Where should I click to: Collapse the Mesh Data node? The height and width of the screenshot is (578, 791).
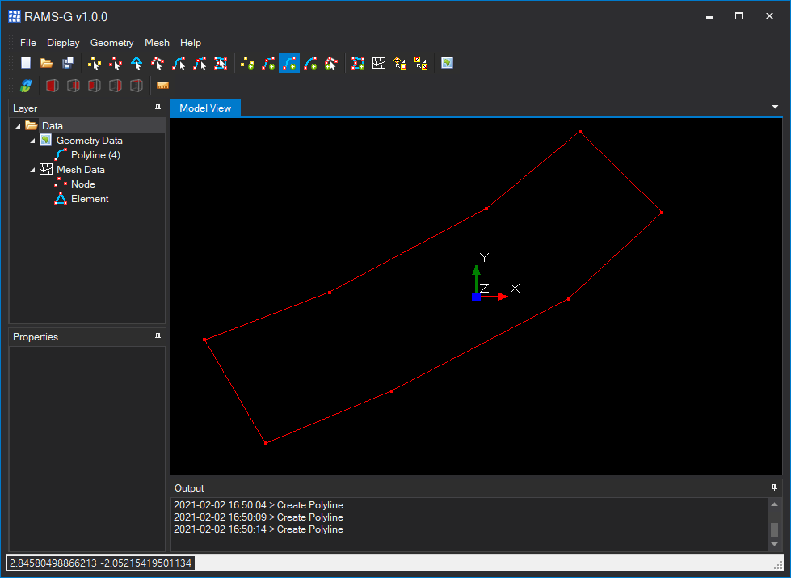[x=32, y=170]
